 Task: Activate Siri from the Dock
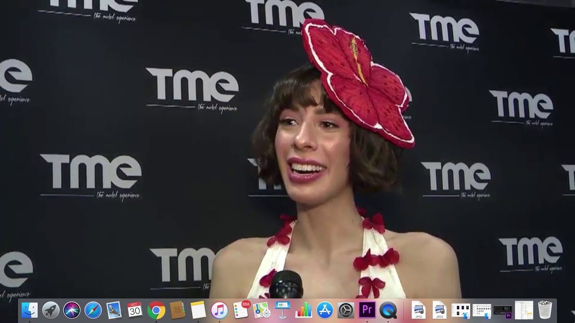pyautogui.click(x=72, y=310)
